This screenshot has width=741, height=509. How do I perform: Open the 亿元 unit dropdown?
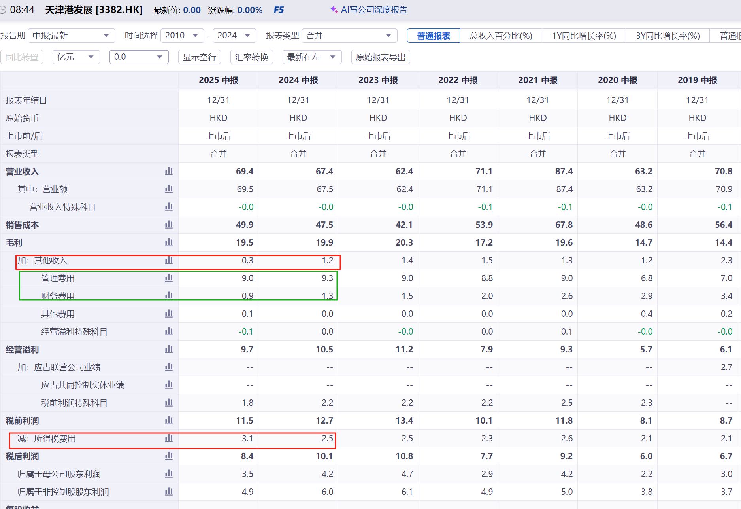(x=76, y=57)
